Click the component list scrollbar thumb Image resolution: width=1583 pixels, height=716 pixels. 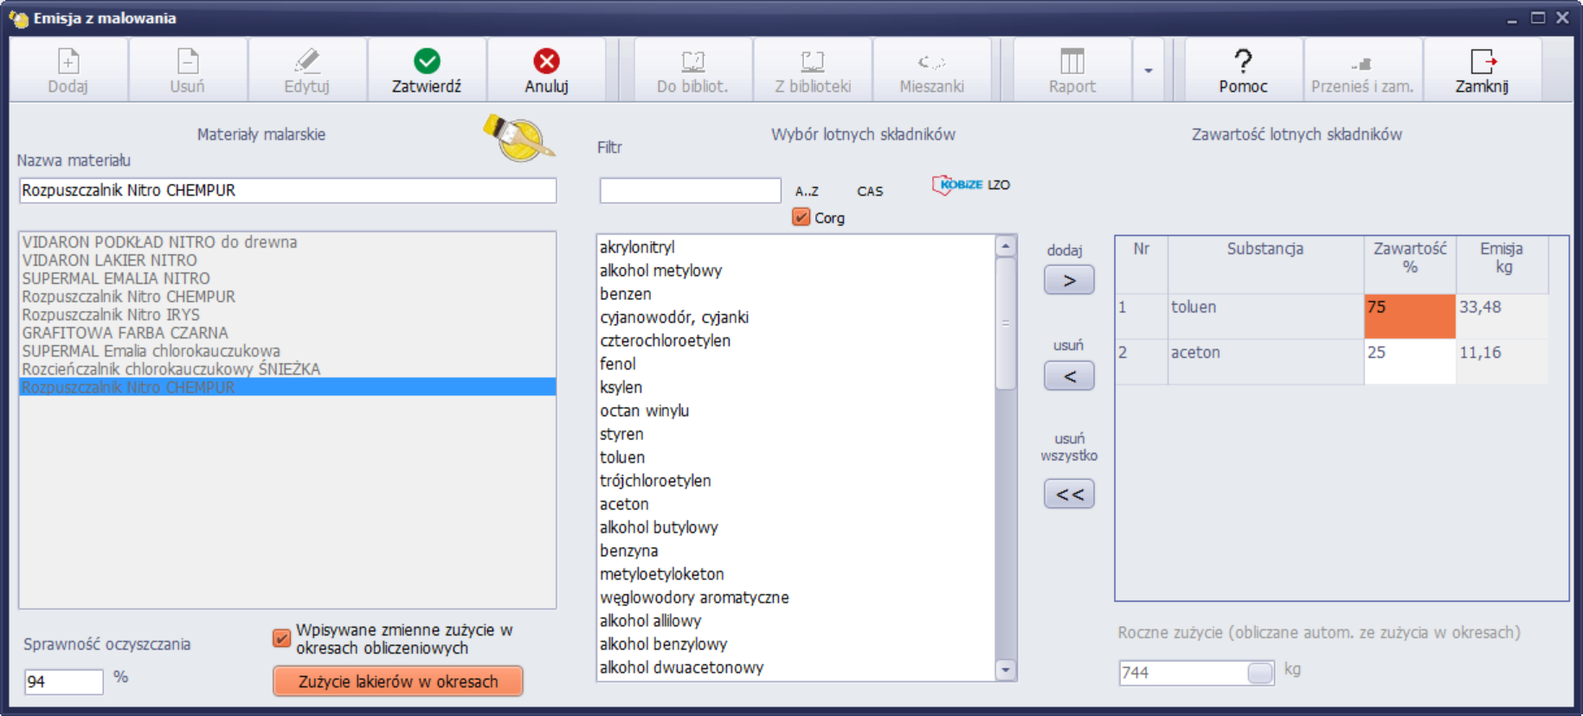tap(1005, 323)
